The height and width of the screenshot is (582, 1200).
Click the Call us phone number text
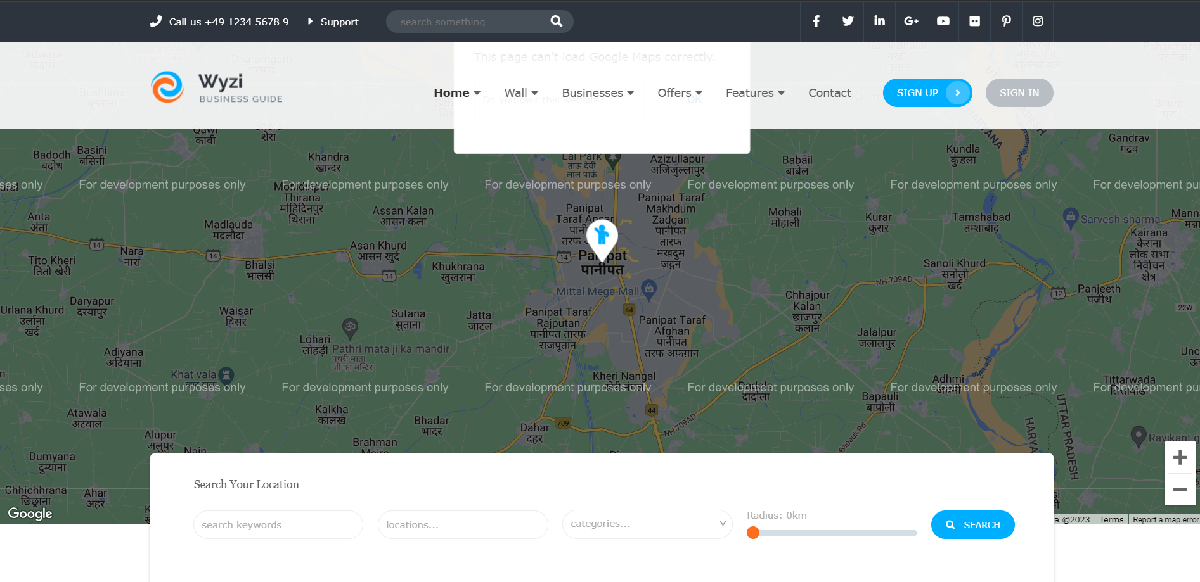point(229,22)
